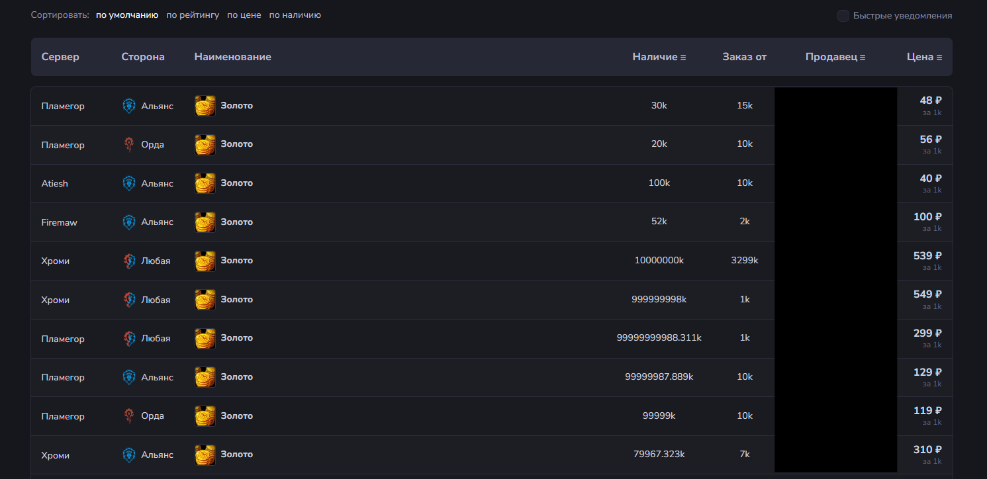987x479 pixels.
Task: Click the 100k availability value
Action: pyautogui.click(x=659, y=183)
